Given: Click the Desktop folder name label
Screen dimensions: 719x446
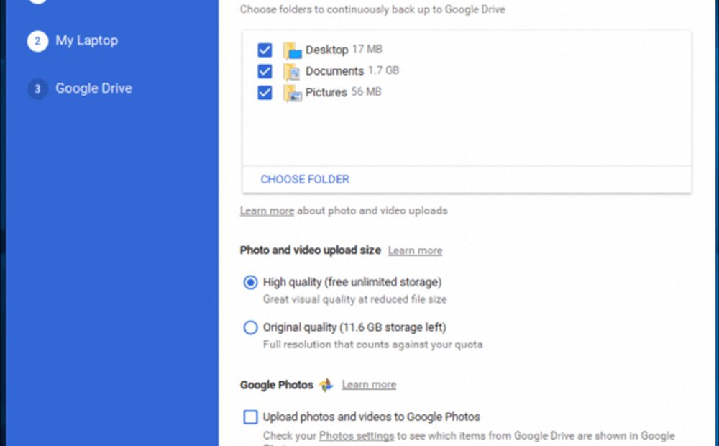Looking at the screenshot, I should pyautogui.click(x=326, y=50).
